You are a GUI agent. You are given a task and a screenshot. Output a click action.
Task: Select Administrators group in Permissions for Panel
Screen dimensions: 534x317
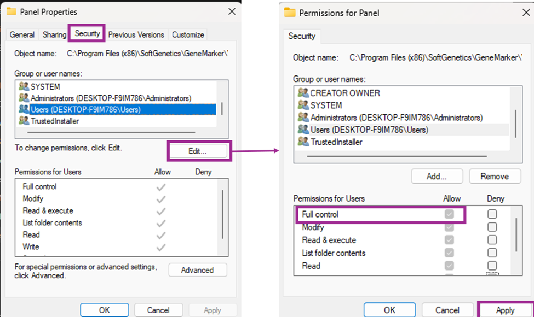click(x=396, y=118)
